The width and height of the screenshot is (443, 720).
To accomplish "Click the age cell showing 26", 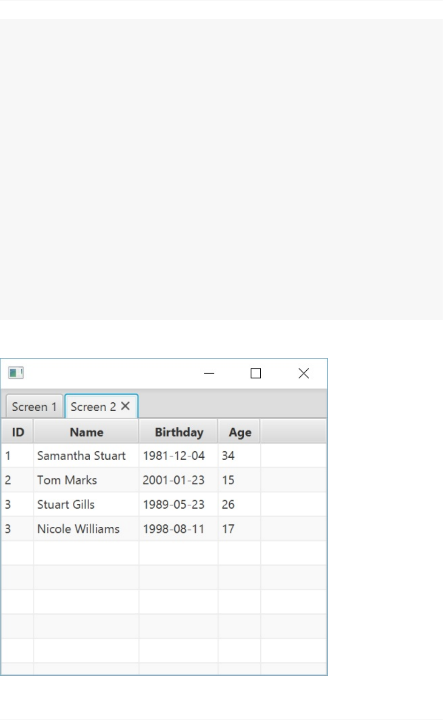I will 228,505.
